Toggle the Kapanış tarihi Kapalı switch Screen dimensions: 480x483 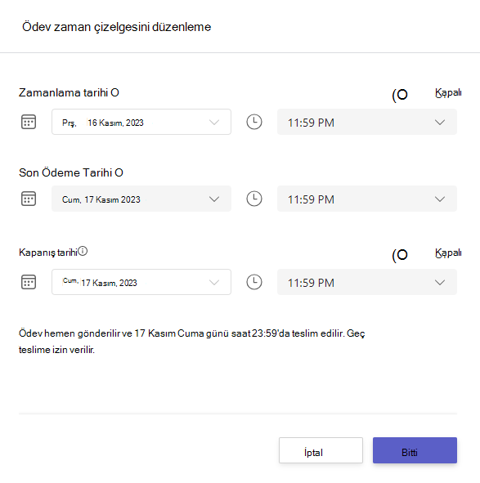pos(400,255)
